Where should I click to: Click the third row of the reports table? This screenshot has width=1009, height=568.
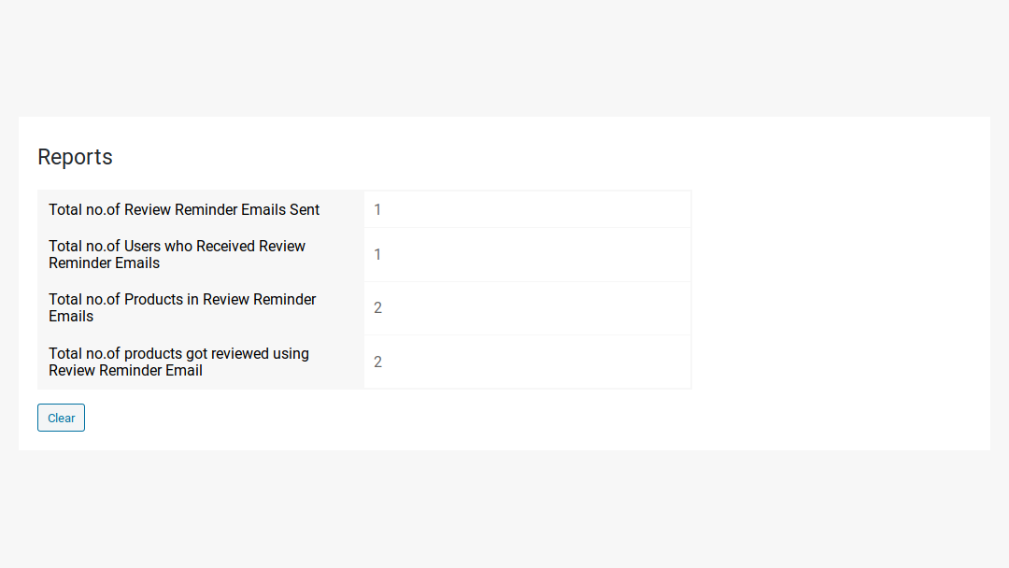(364, 307)
